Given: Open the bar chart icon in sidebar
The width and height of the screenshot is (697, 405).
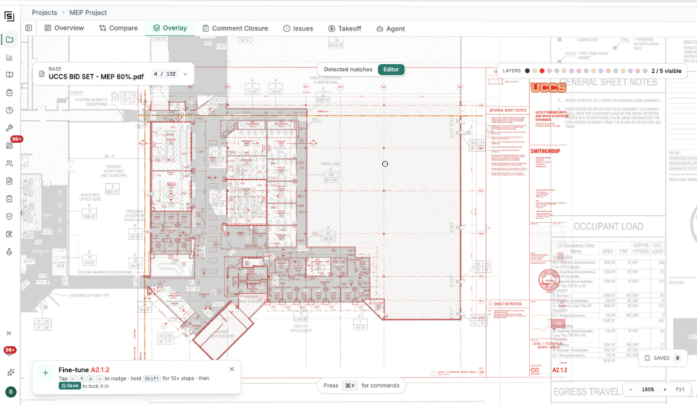Looking at the screenshot, I should pyautogui.click(x=9, y=57).
